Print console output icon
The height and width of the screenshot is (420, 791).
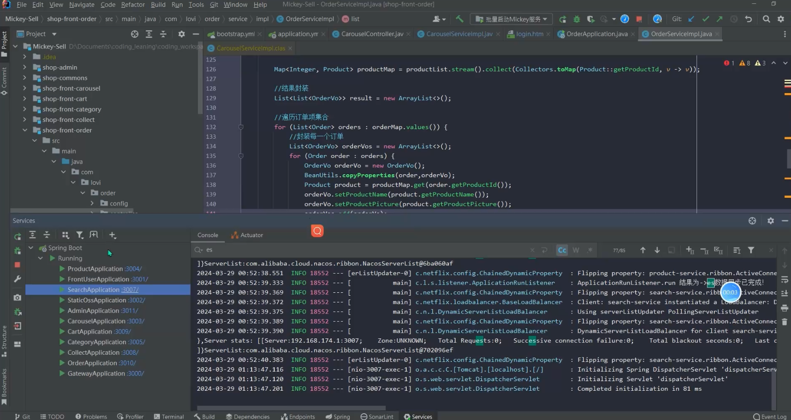[x=785, y=308]
